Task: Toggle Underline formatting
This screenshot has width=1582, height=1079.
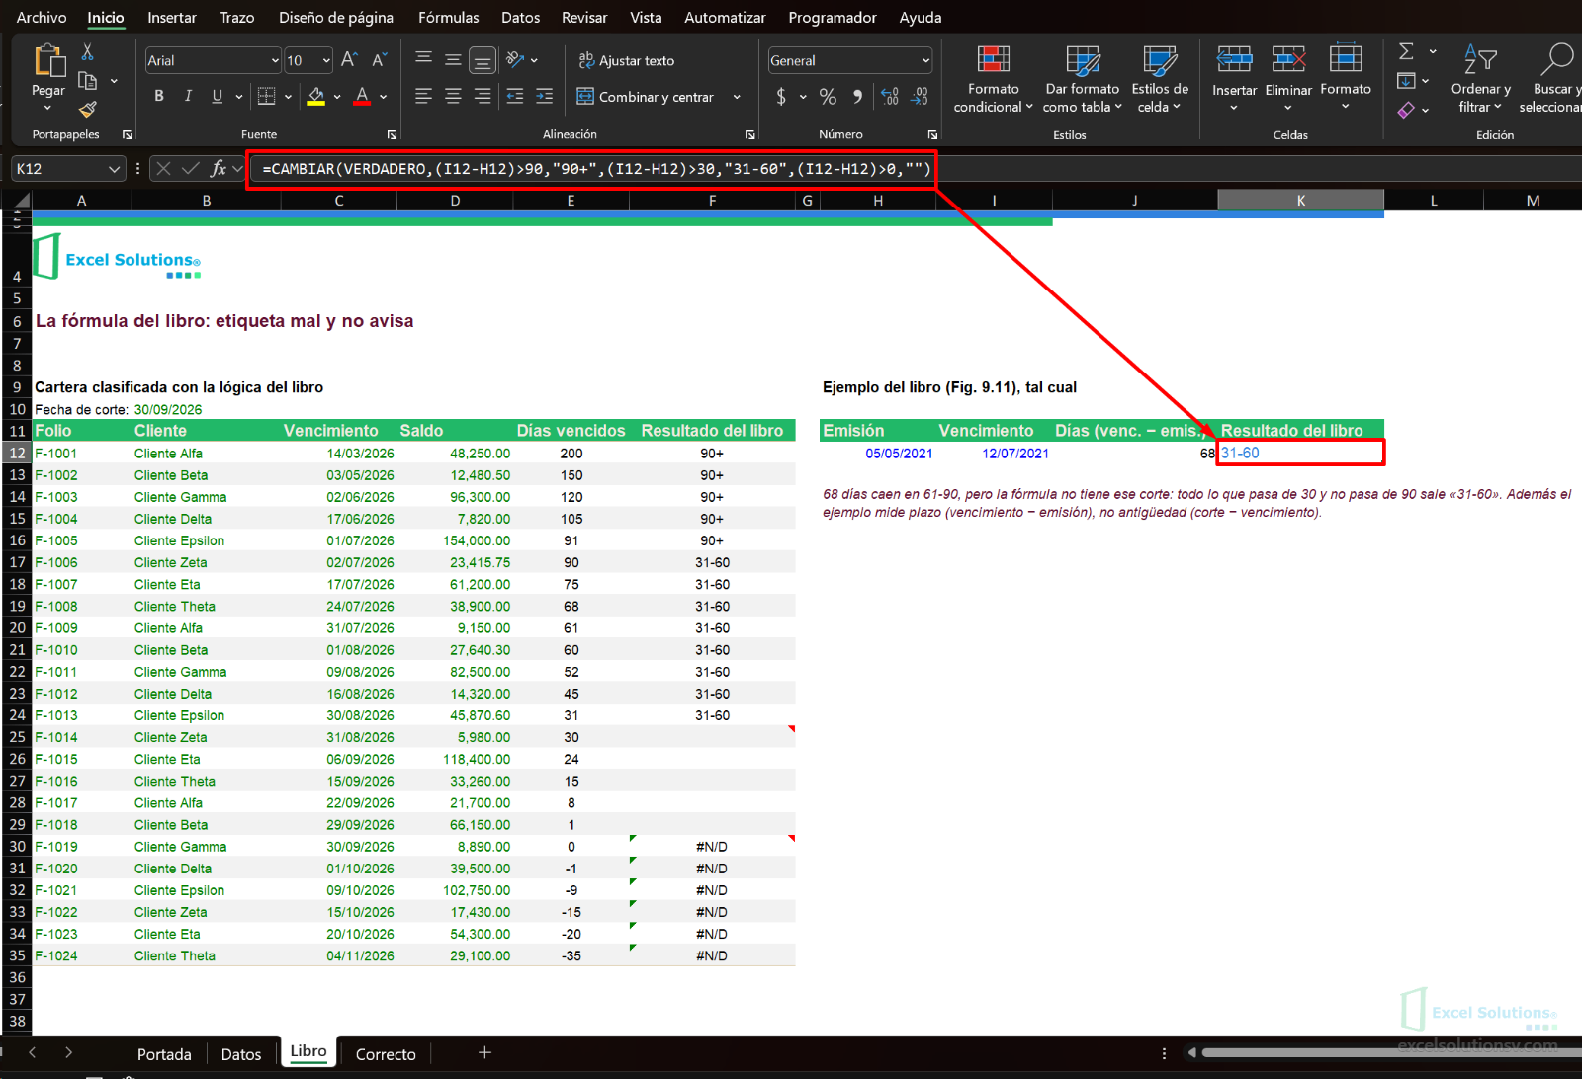Action: 217,96
